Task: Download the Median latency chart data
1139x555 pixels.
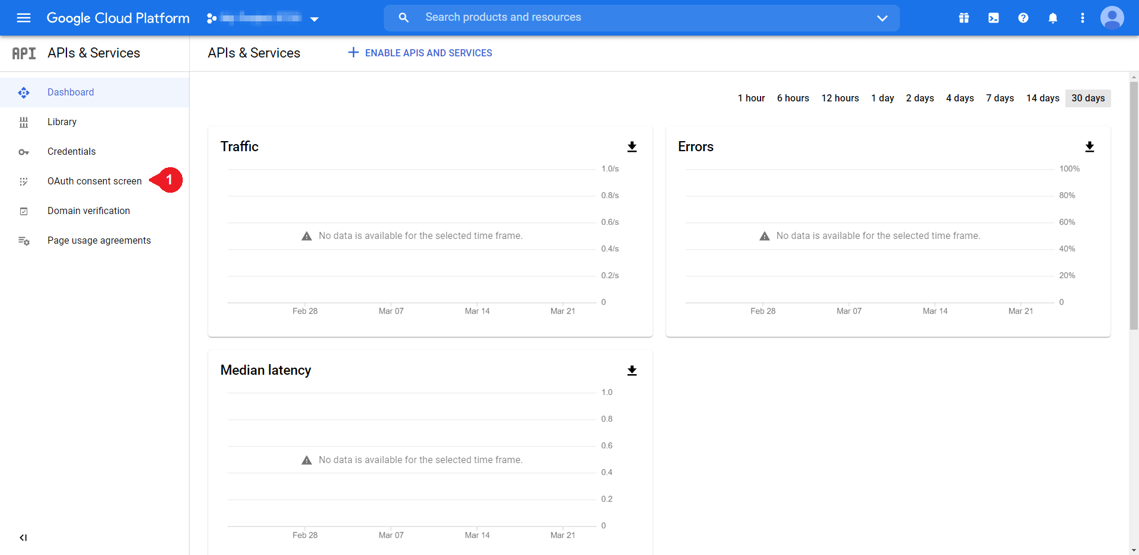Action: tap(632, 370)
